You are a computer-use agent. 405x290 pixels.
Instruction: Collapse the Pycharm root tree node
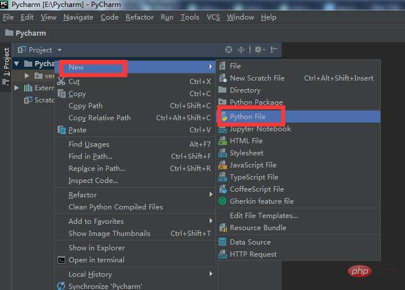17,63
